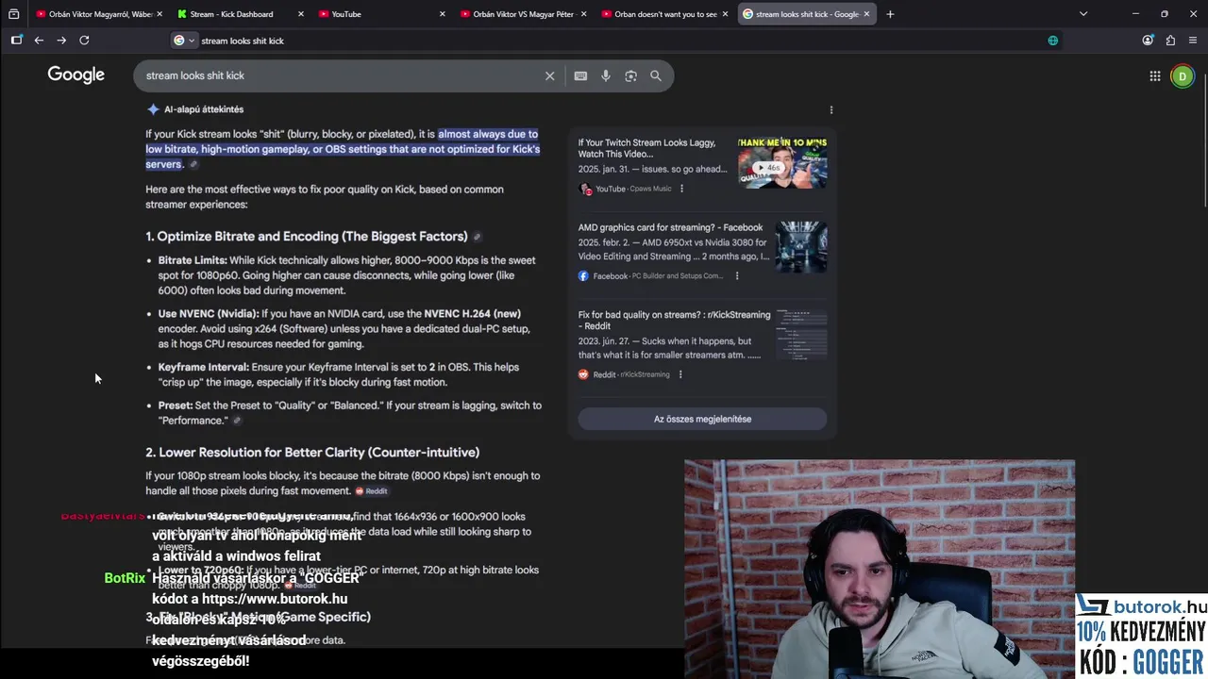
Task: Click the Lower Resolution for Better Clarity heading
Action: pyautogui.click(x=312, y=453)
